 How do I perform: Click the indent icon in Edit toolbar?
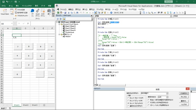tap(159, 13)
